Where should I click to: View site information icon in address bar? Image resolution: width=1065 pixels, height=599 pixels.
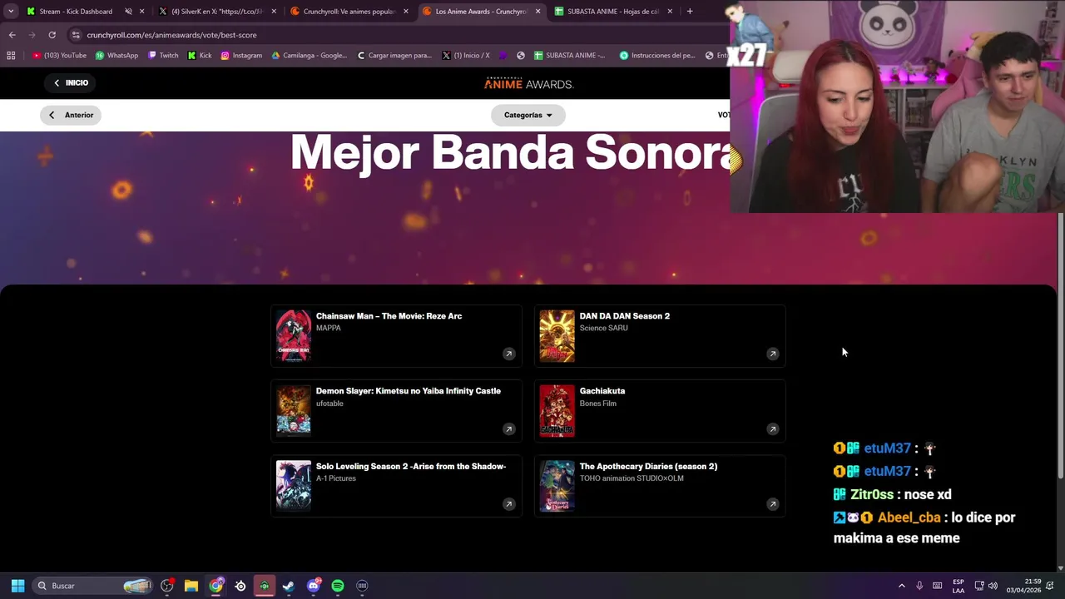(76, 35)
